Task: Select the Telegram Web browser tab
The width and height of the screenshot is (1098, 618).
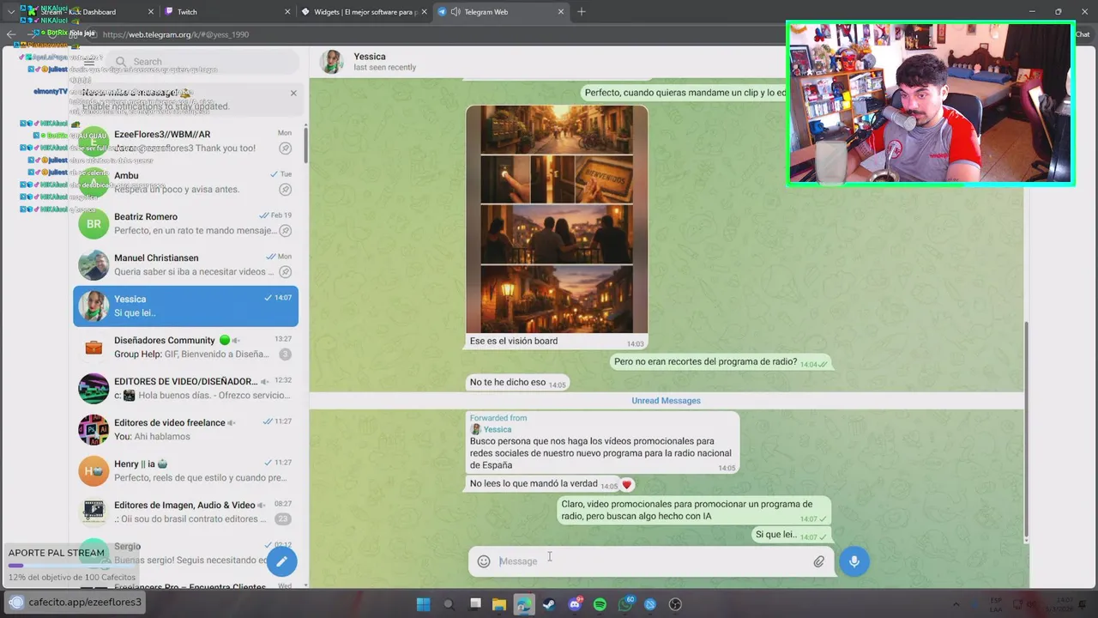Action: (x=502, y=12)
